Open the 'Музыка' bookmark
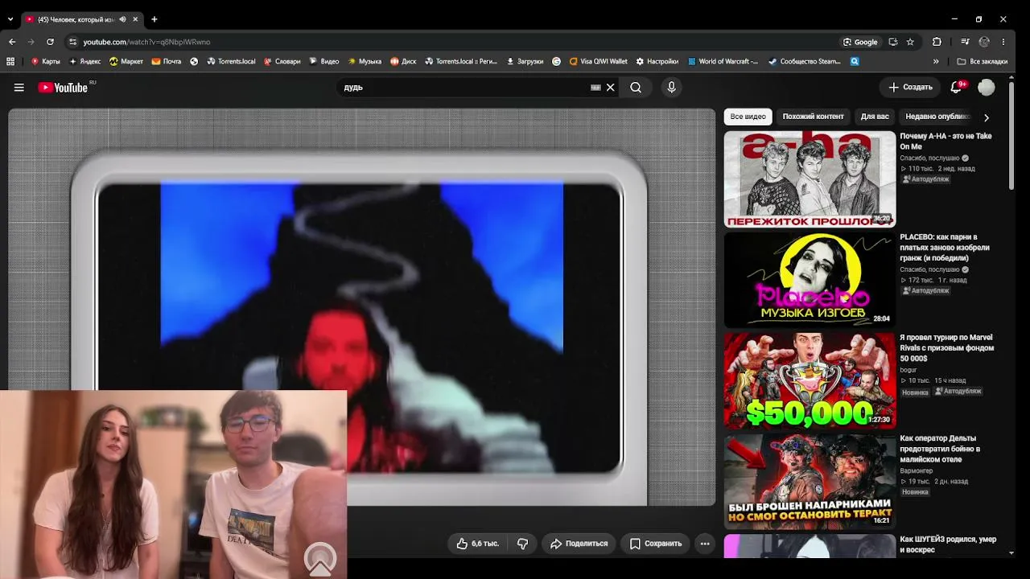 (365, 61)
